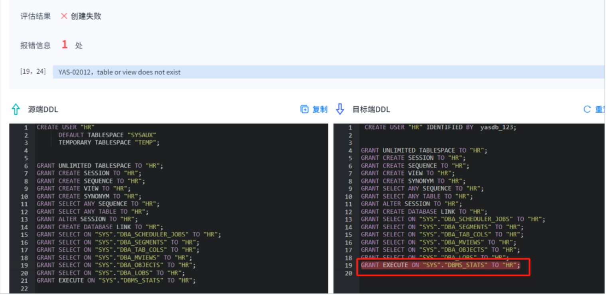This screenshot has width=607, height=295.
Task: Click source line GRANT CREATE SYNONYM
Action: pyautogui.click(x=89, y=196)
